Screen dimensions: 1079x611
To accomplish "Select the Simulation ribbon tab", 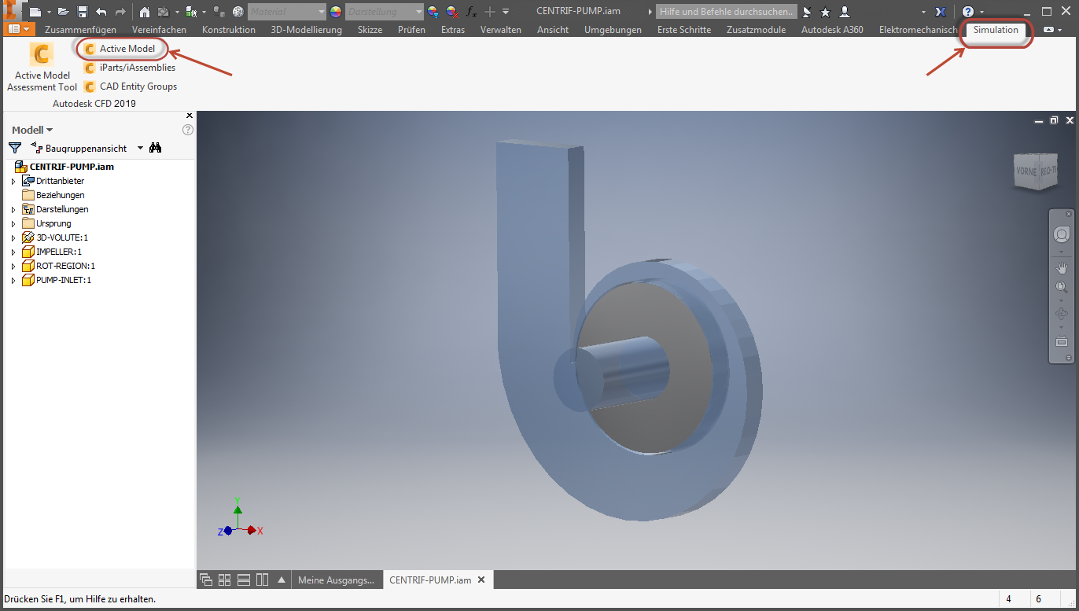I will [x=996, y=30].
